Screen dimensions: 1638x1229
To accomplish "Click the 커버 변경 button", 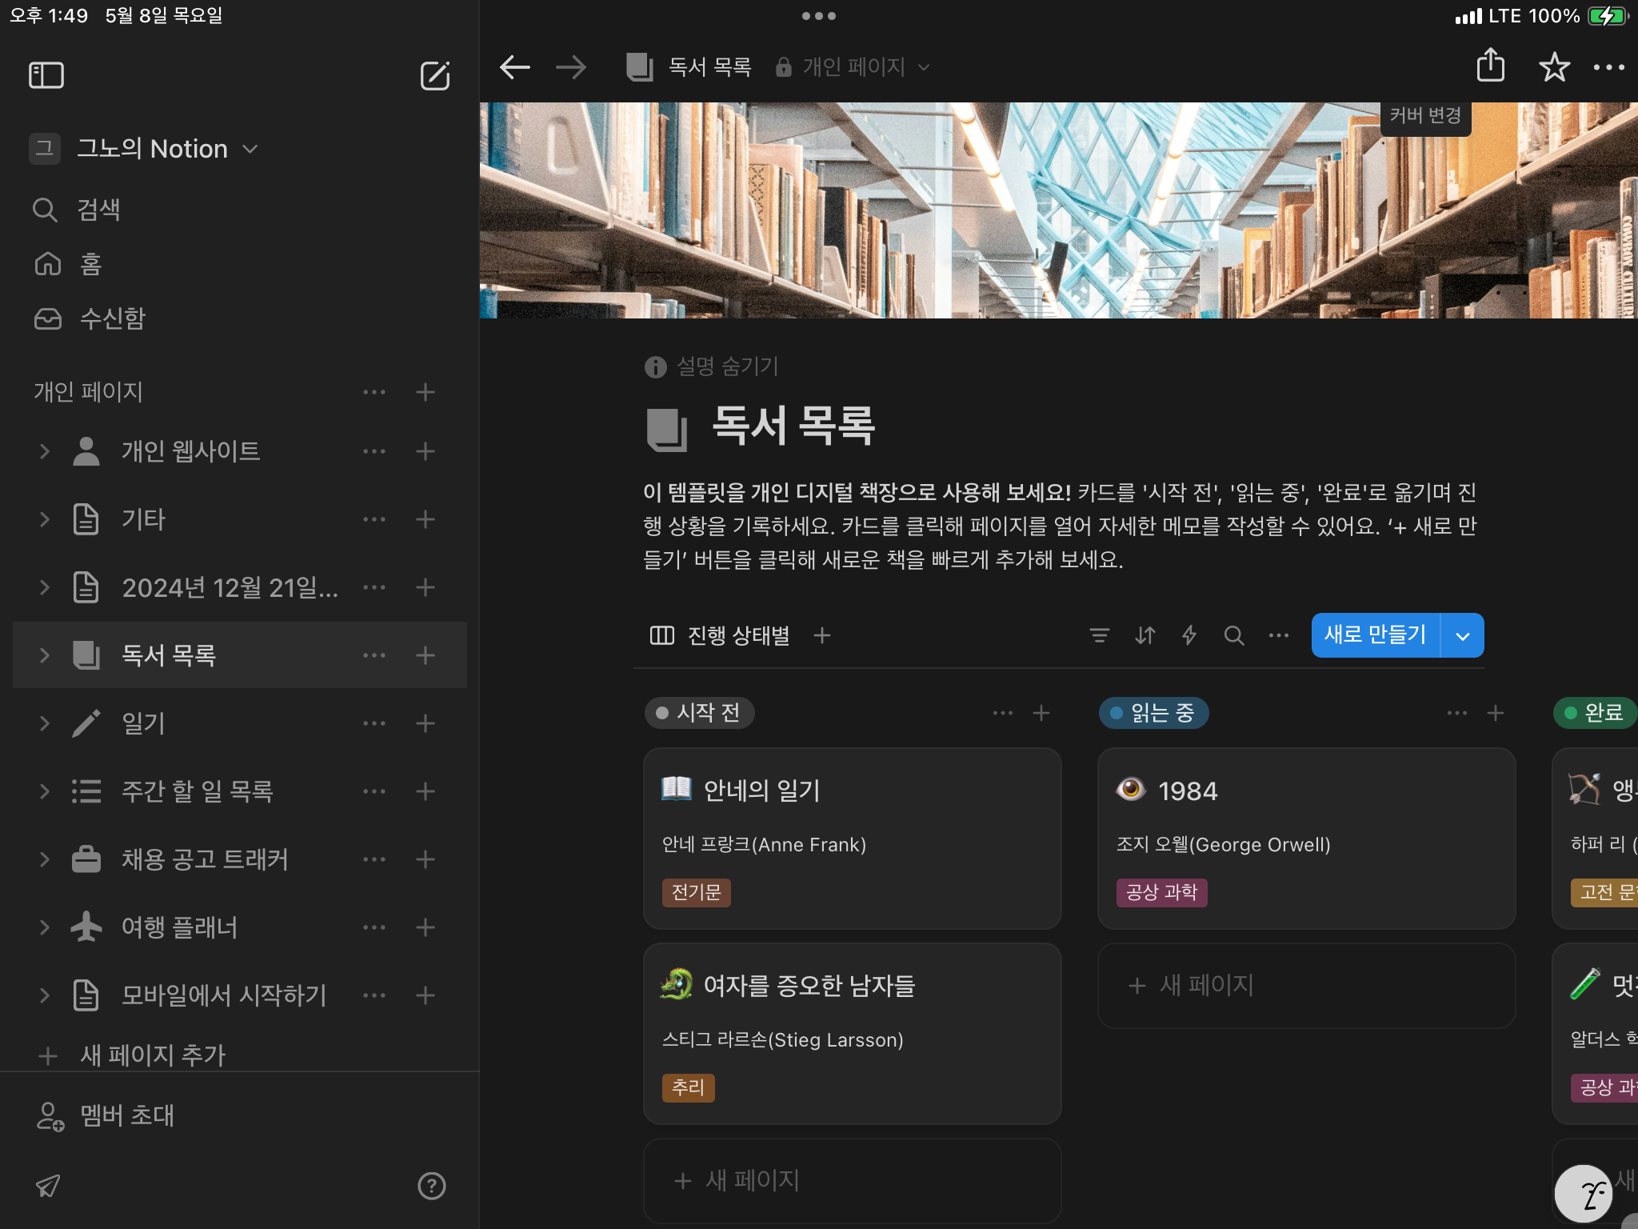I will [x=1425, y=116].
